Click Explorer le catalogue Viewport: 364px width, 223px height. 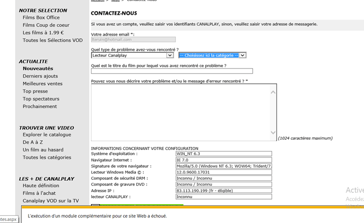pos(47,135)
